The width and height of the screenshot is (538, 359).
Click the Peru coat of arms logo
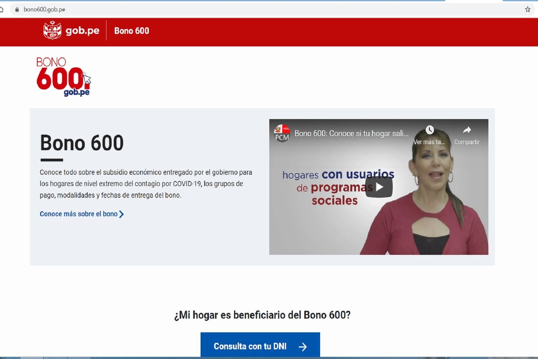point(52,30)
